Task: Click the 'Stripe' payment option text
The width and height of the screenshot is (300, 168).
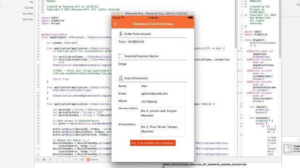Action: (122, 64)
